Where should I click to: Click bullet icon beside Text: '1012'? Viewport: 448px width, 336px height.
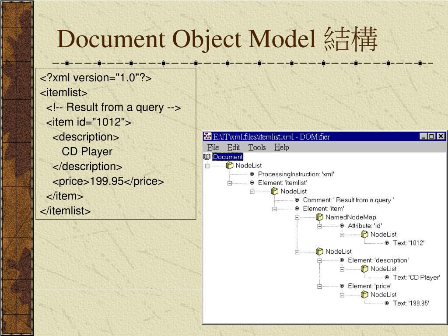tap(387, 243)
